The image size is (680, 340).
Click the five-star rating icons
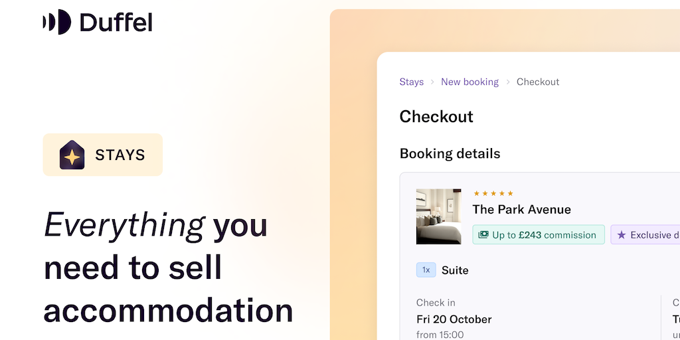[493, 193]
